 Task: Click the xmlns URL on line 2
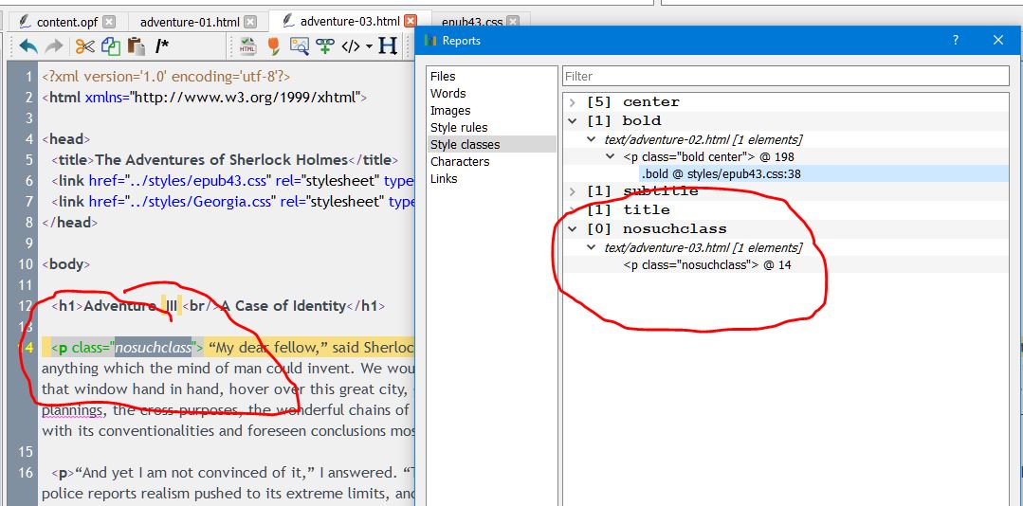click(x=247, y=98)
